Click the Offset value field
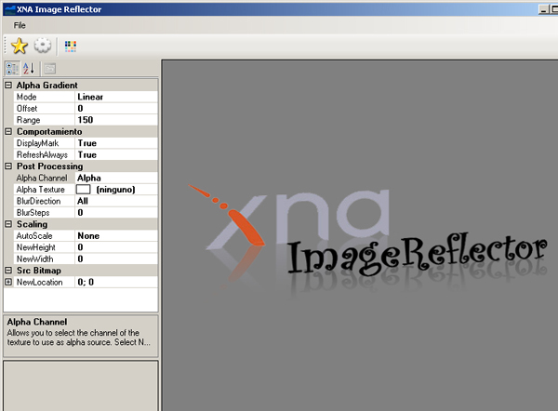Image resolution: width=558 pixels, height=411 pixels. coord(116,109)
